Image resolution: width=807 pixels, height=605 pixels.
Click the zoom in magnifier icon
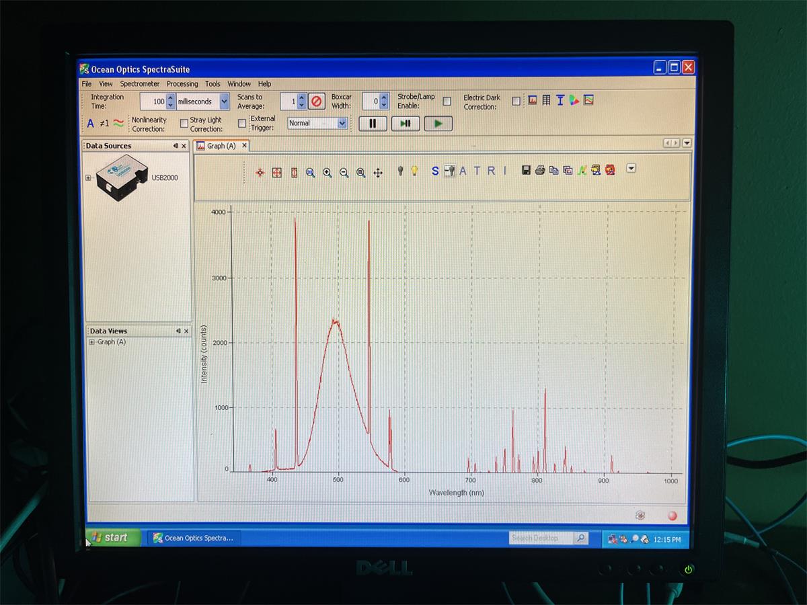point(328,172)
